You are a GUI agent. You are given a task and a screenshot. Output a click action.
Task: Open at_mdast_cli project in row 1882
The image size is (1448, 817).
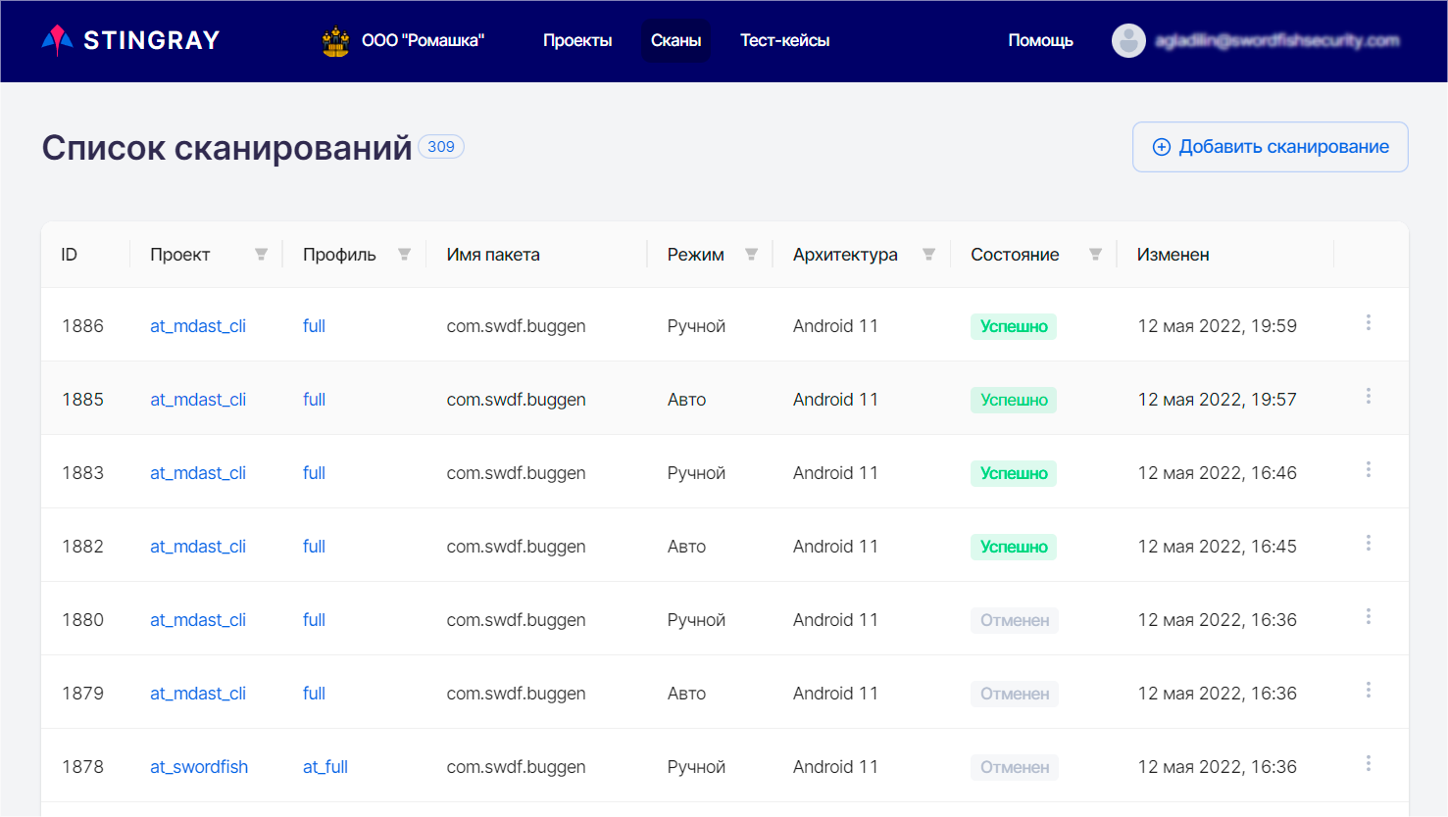tap(198, 547)
